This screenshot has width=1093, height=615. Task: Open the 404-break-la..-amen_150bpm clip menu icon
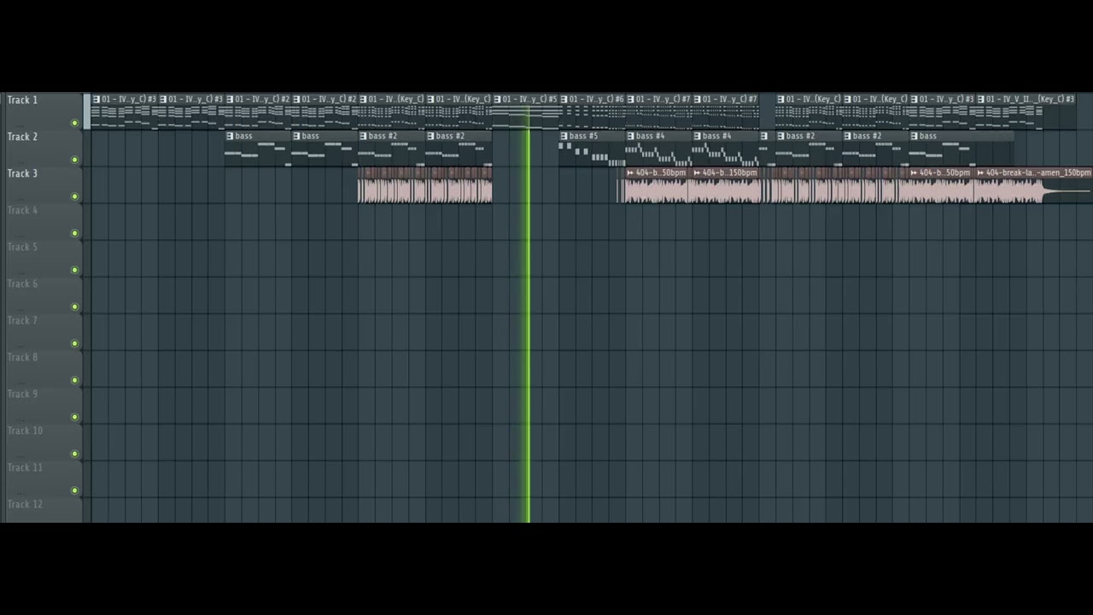coord(979,173)
